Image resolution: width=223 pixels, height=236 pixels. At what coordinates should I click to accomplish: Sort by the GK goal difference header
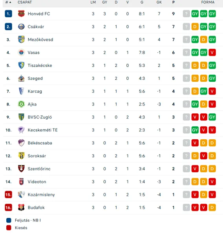point(159,2)
